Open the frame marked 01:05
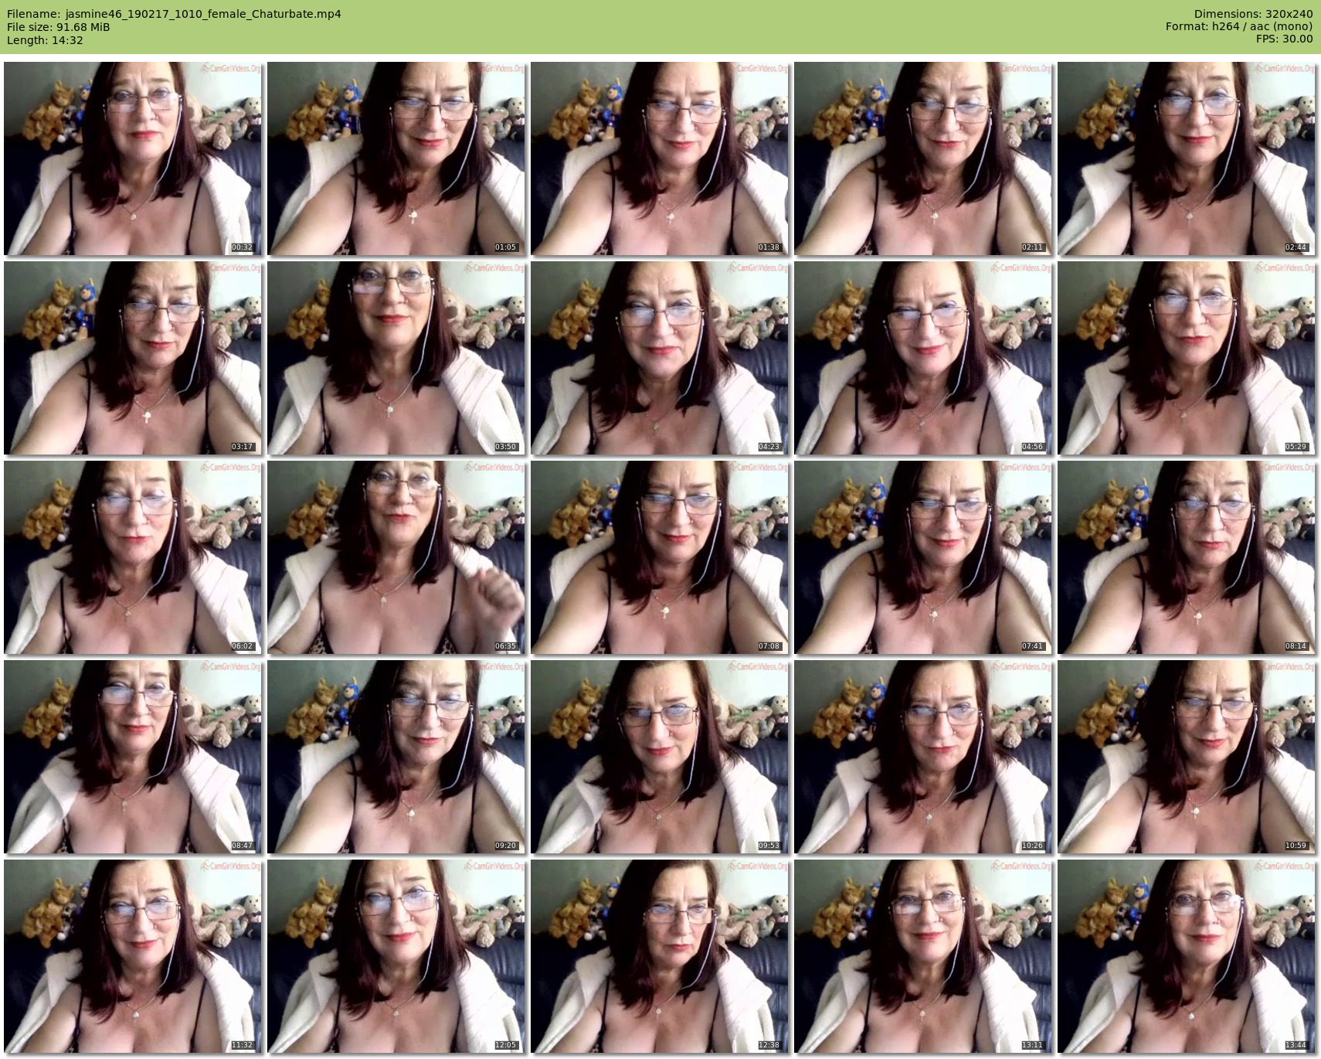1321x1059 pixels. point(396,158)
